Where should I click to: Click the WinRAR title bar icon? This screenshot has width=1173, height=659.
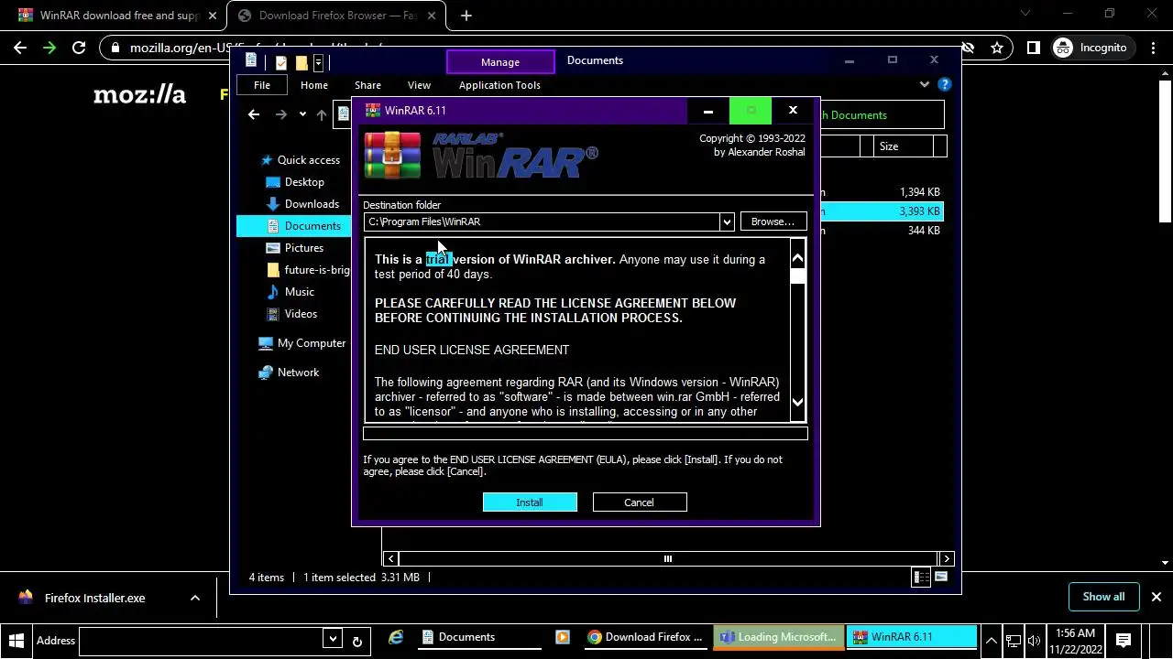(x=373, y=111)
